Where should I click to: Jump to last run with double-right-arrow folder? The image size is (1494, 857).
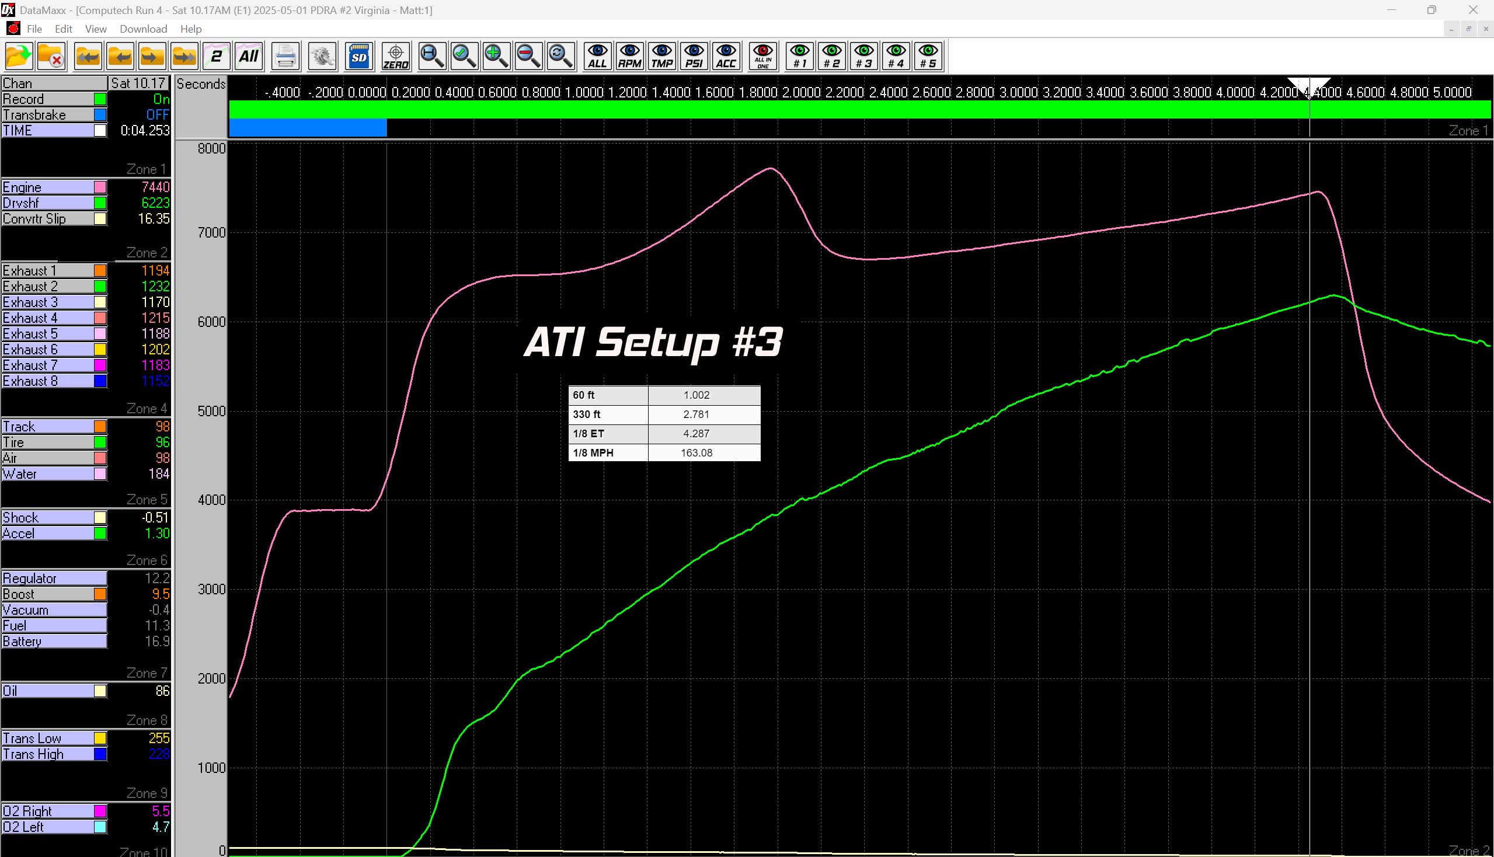click(184, 57)
